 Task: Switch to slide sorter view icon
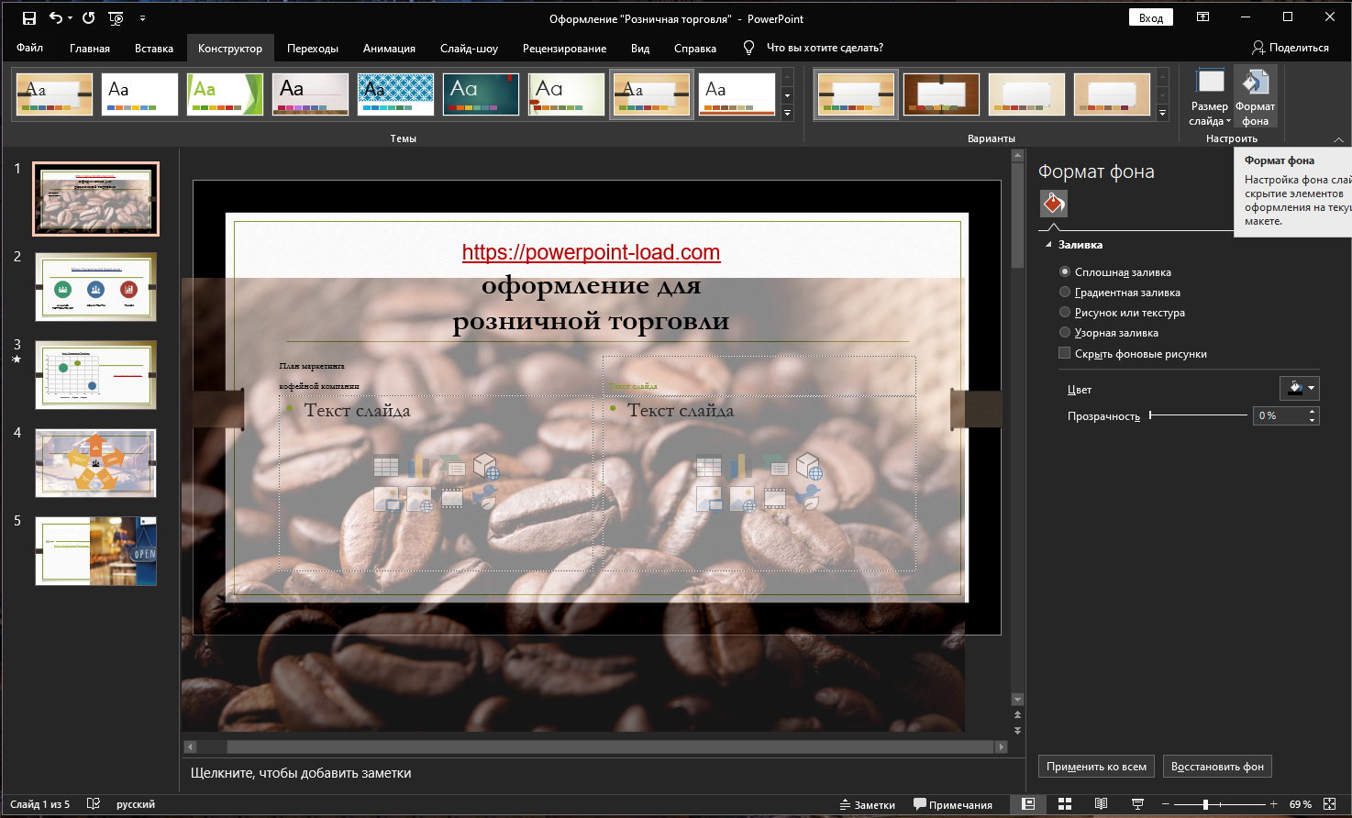tap(1065, 804)
